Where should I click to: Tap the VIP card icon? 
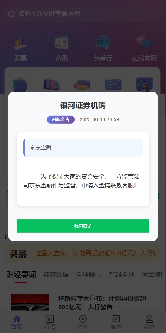(113, 84)
